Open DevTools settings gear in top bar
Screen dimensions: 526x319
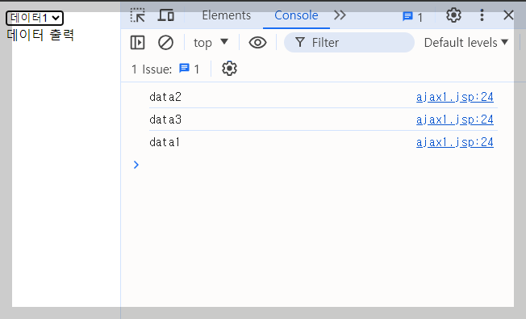453,15
